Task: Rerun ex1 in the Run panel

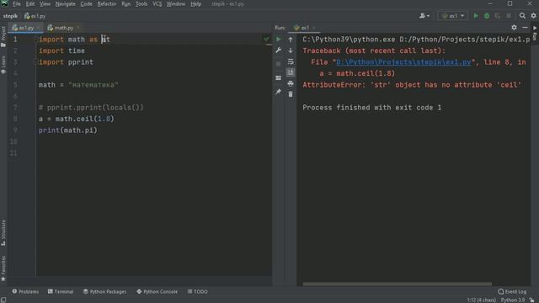Action: [279, 40]
